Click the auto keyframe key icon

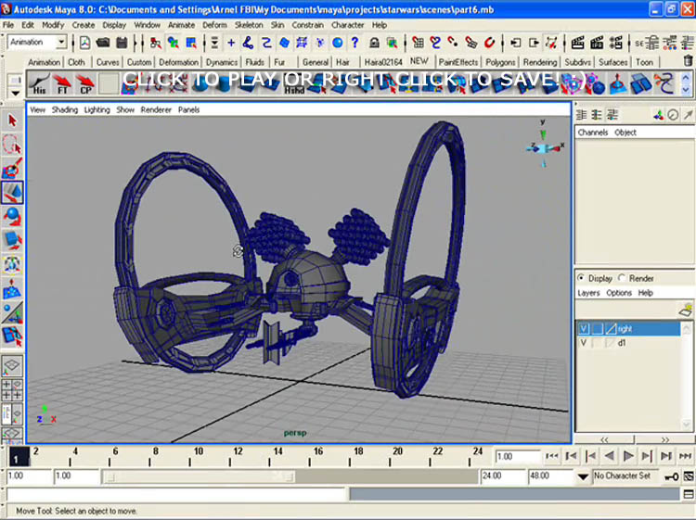(x=670, y=476)
